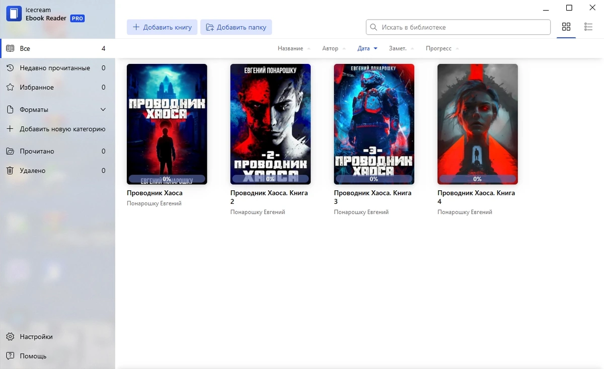This screenshot has width=604, height=369.
Task: Click the 0% progress bar on Книга 4
Action: click(x=478, y=179)
